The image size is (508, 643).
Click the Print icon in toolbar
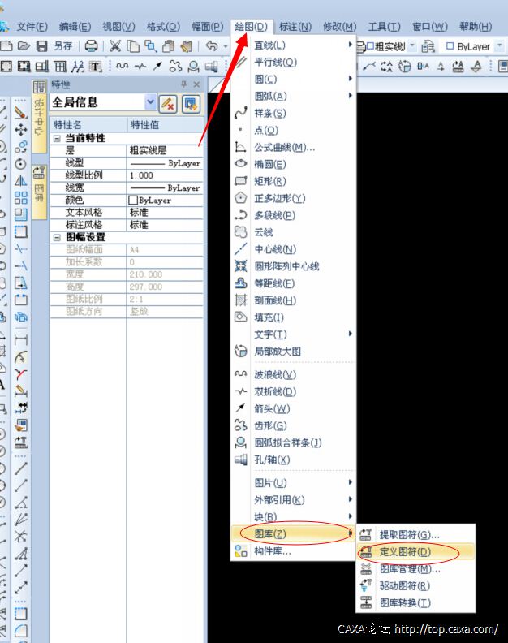click(x=91, y=46)
